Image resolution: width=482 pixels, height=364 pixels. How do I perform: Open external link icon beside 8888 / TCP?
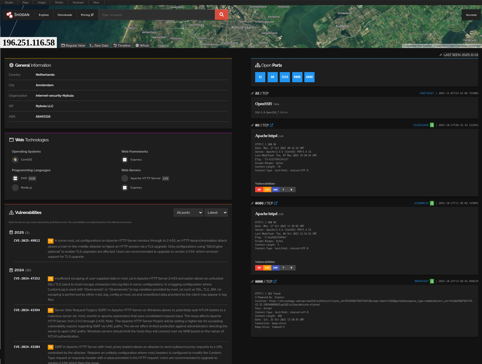[275, 281]
